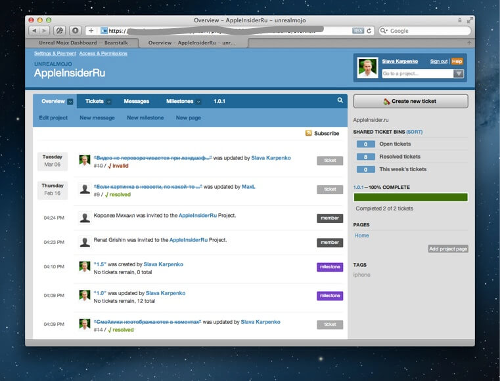
Task: Click the gray ticket badge for ticket #10
Action: coord(330,161)
